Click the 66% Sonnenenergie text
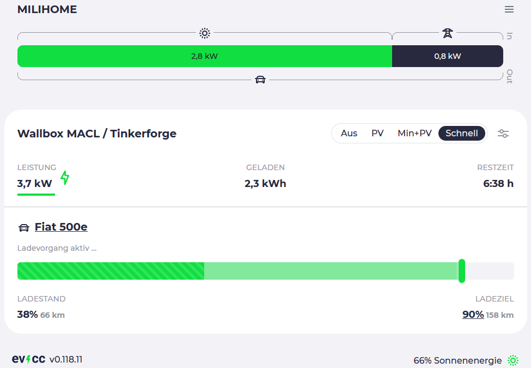531x368 pixels. [457, 360]
